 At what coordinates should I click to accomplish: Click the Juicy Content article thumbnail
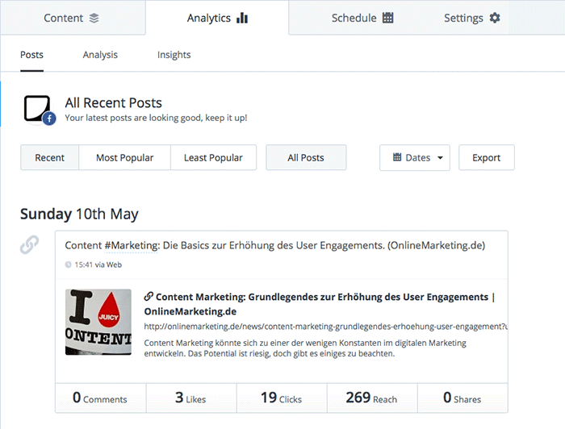98,322
